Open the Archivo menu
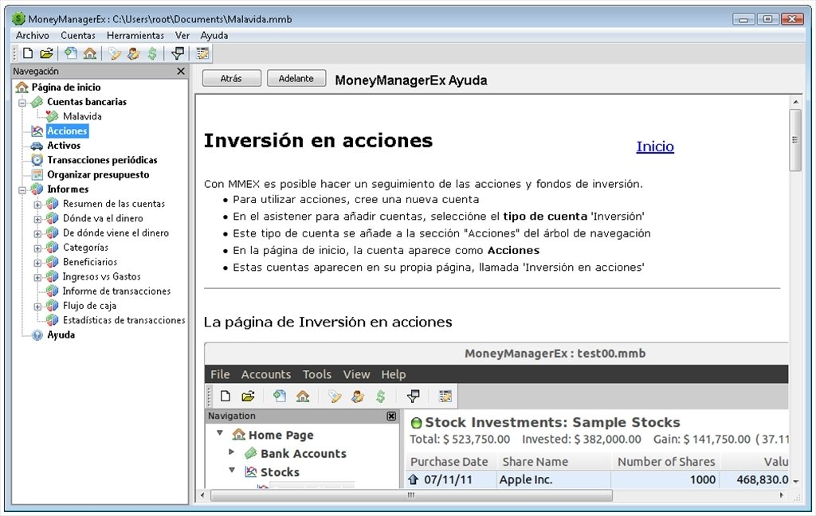Image resolution: width=816 pixels, height=516 pixels. pos(32,35)
